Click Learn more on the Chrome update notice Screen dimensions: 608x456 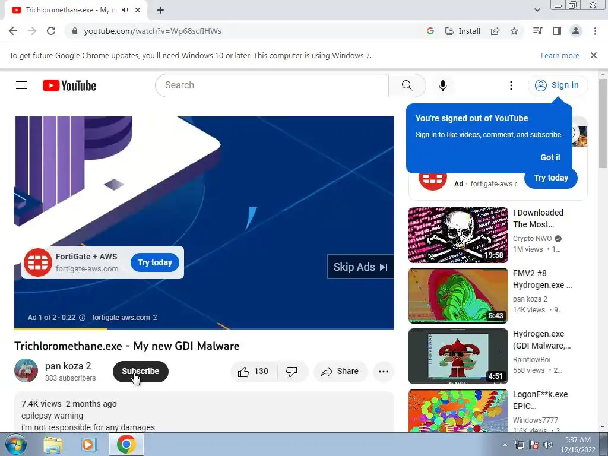(560, 55)
